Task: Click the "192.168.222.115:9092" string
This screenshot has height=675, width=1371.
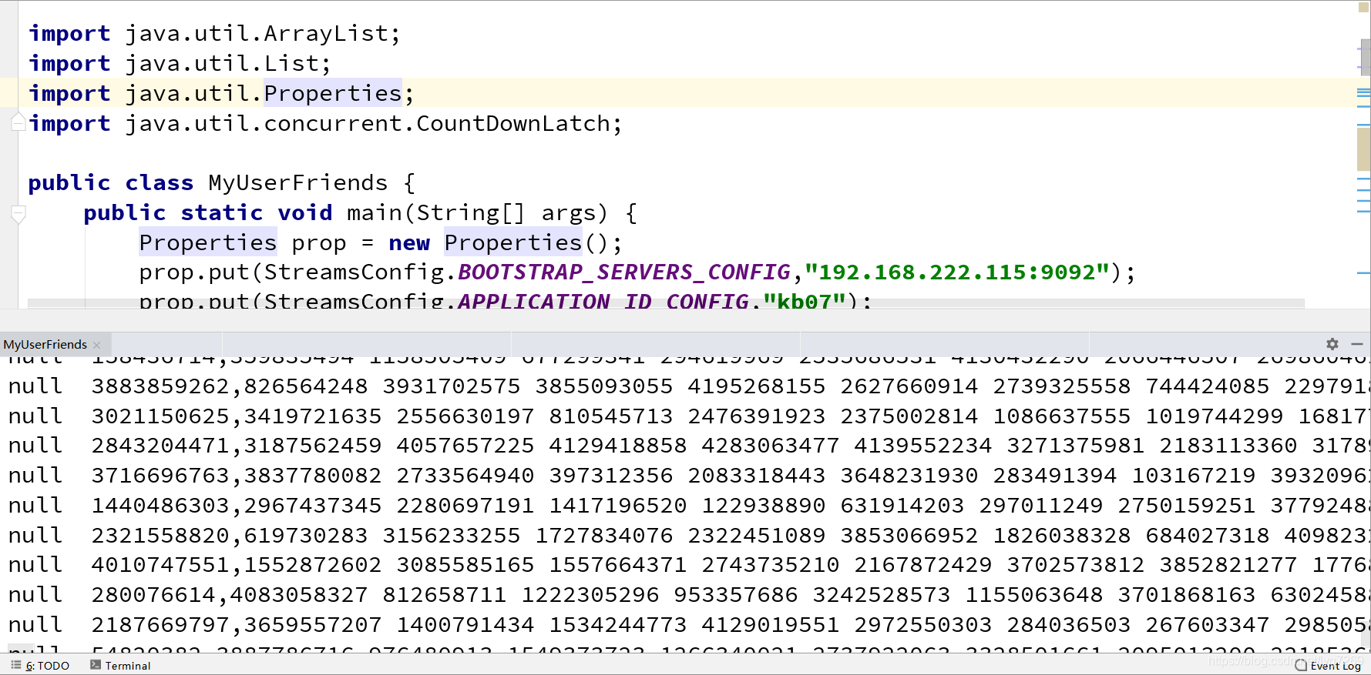Action: coord(957,272)
